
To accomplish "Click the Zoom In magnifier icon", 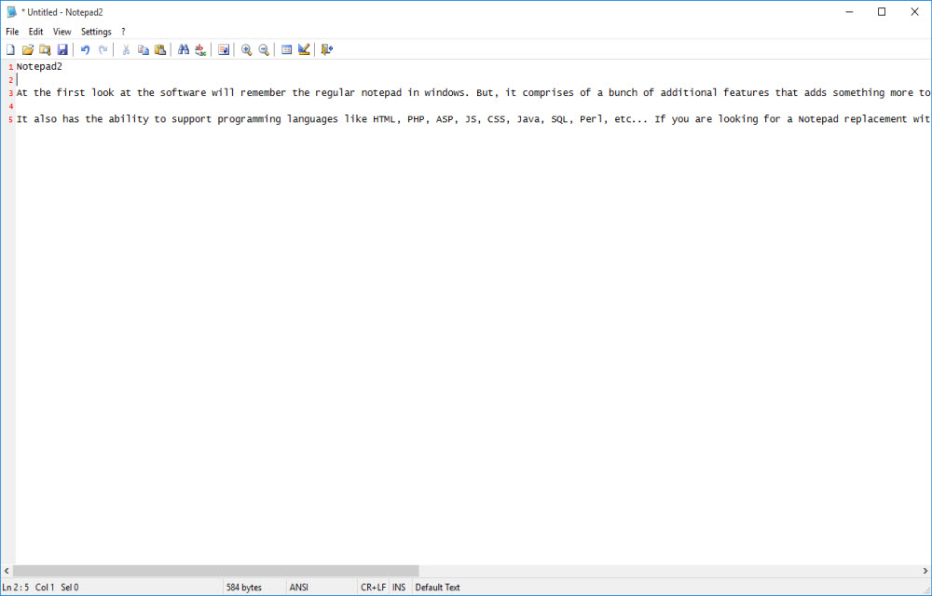I will pyautogui.click(x=247, y=50).
